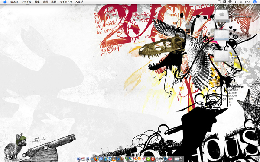The height and width of the screenshot is (162, 260).
Task: Open the MSN Messenger Dock icon
Action: [105, 159]
